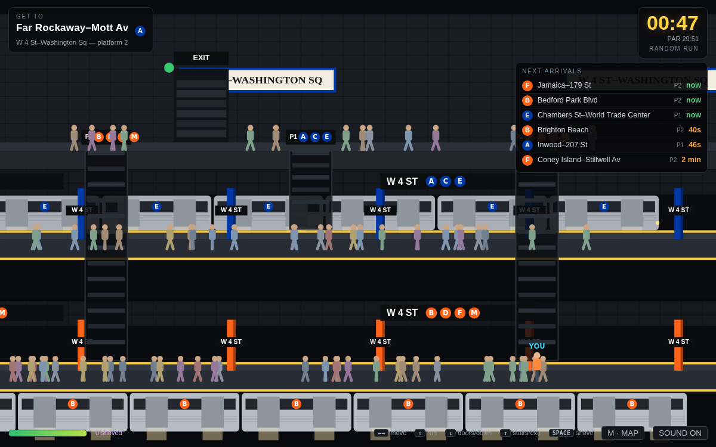Toggle the SOUND ON button
The width and height of the screenshot is (716, 447).
pyautogui.click(x=680, y=433)
